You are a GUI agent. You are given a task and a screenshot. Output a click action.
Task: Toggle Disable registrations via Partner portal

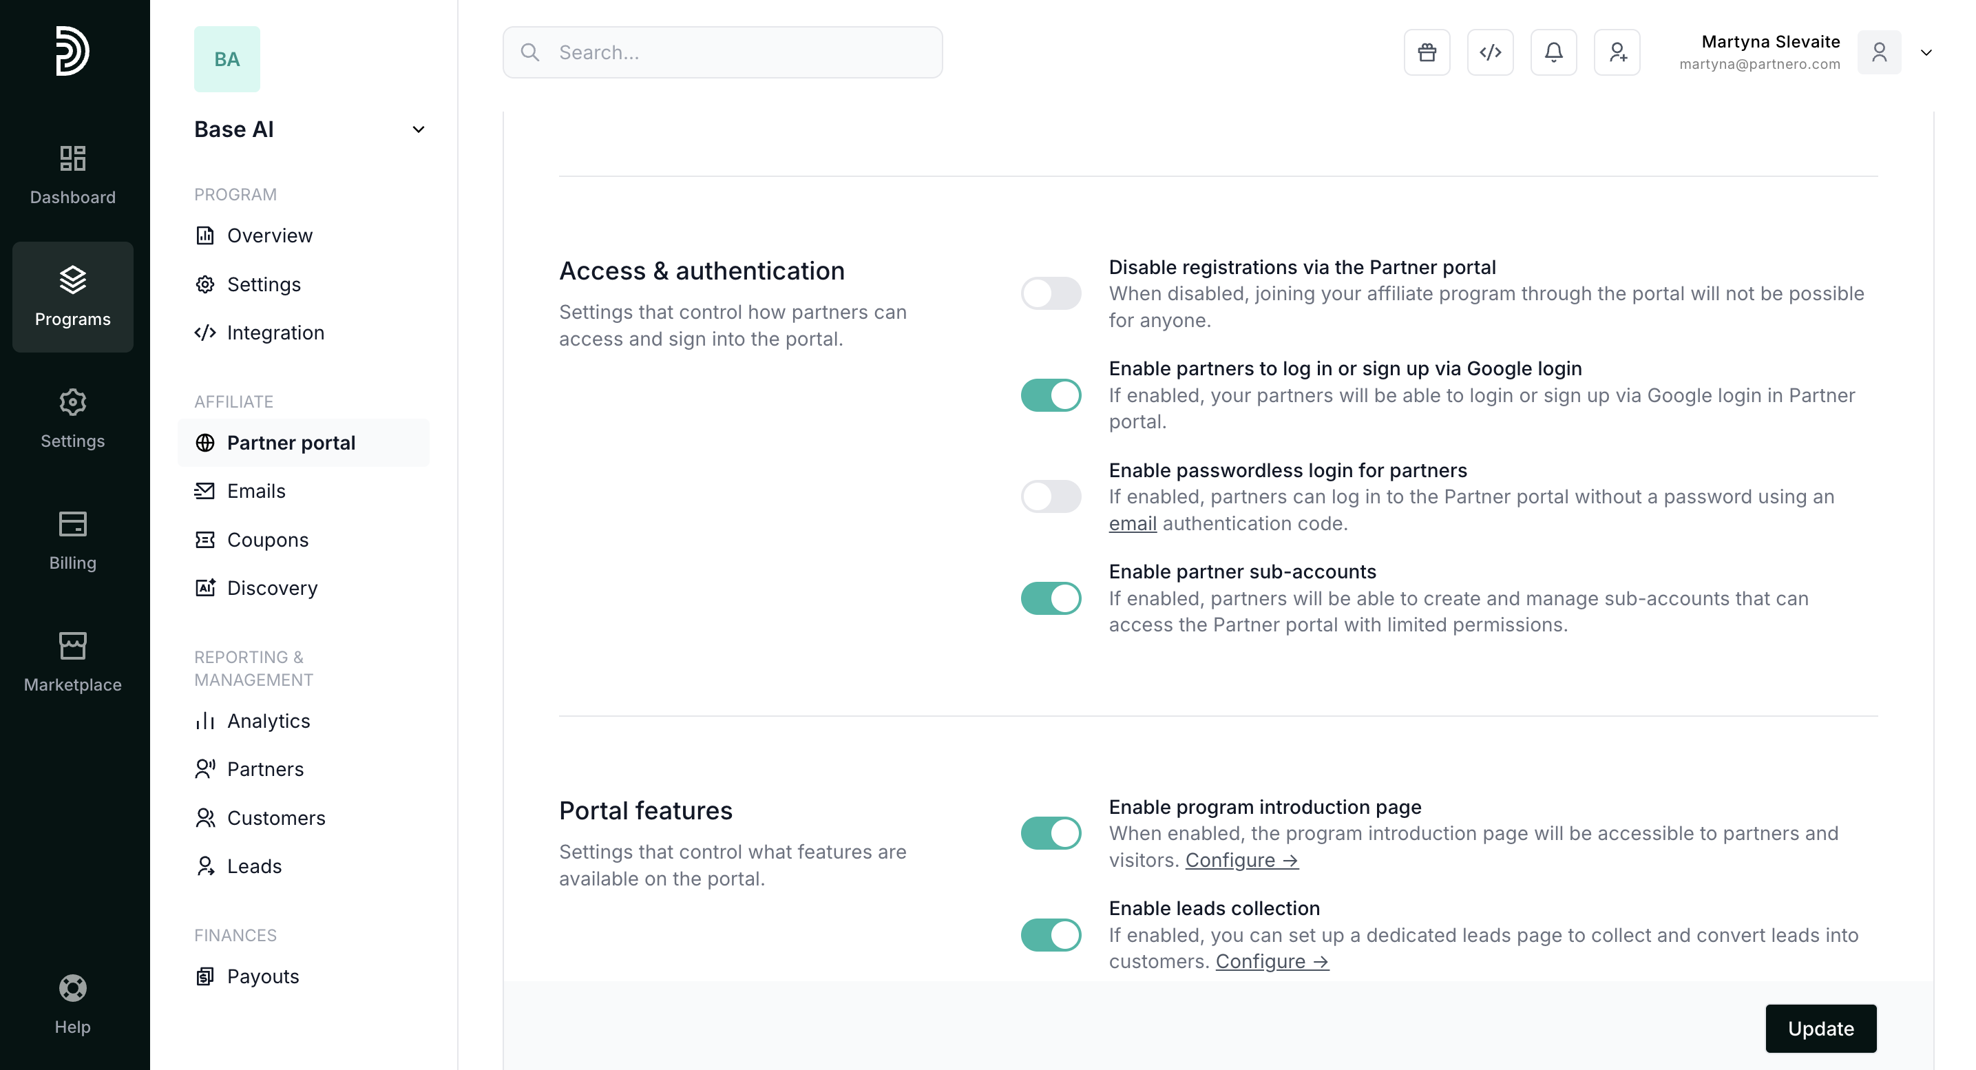tap(1050, 293)
